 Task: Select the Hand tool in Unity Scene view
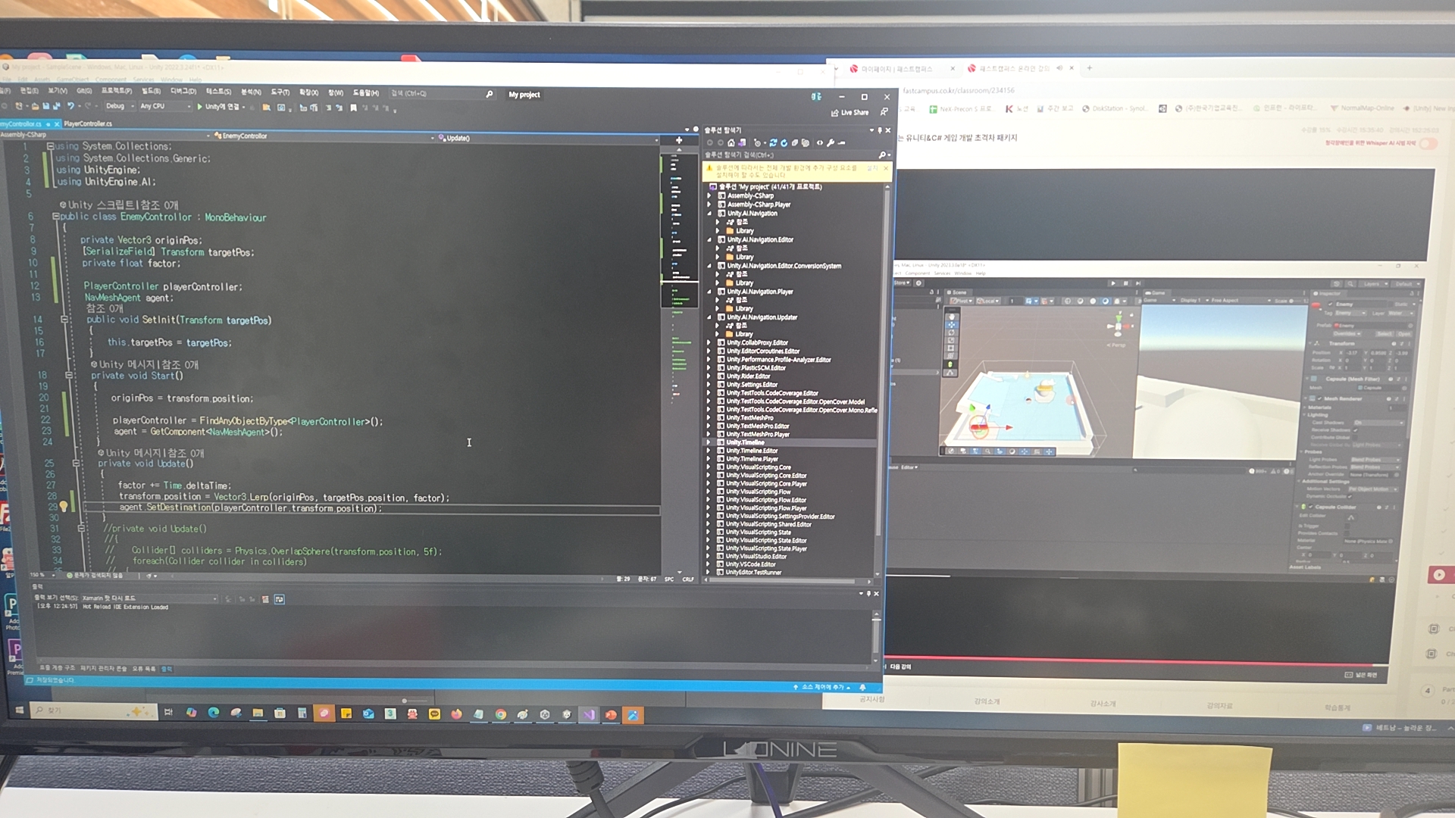pyautogui.click(x=952, y=317)
